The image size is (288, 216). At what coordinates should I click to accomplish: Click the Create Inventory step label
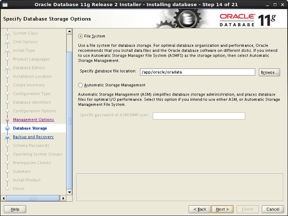point(29,85)
